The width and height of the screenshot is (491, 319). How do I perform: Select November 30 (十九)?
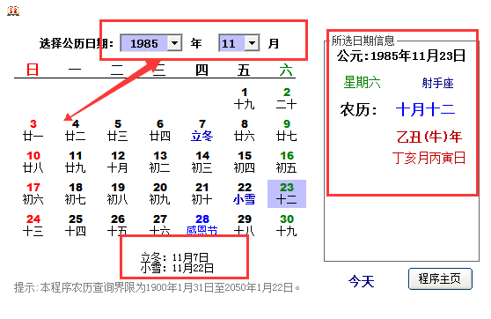[x=287, y=226]
